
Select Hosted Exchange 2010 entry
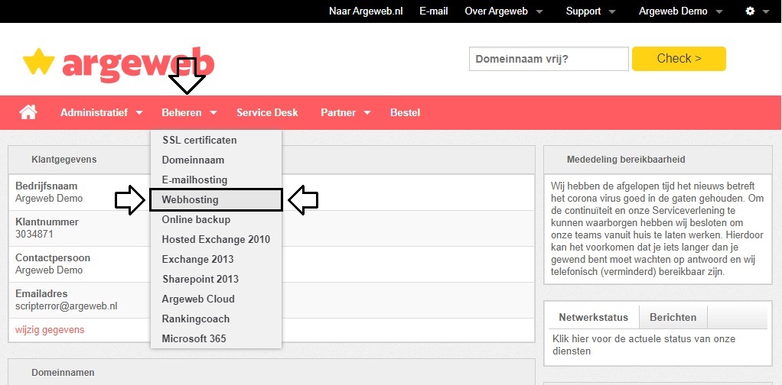216,240
